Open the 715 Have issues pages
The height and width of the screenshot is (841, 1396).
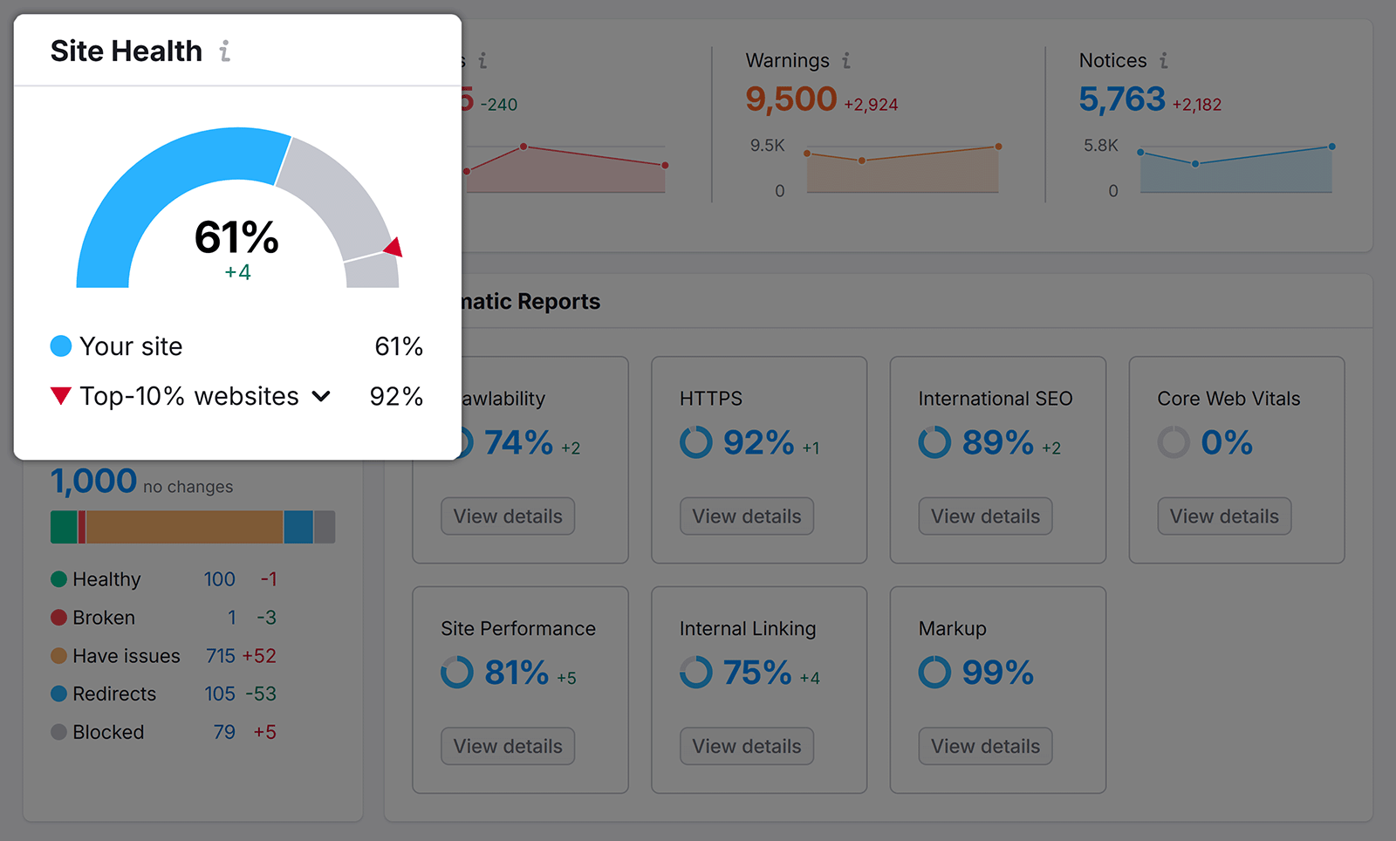click(219, 655)
